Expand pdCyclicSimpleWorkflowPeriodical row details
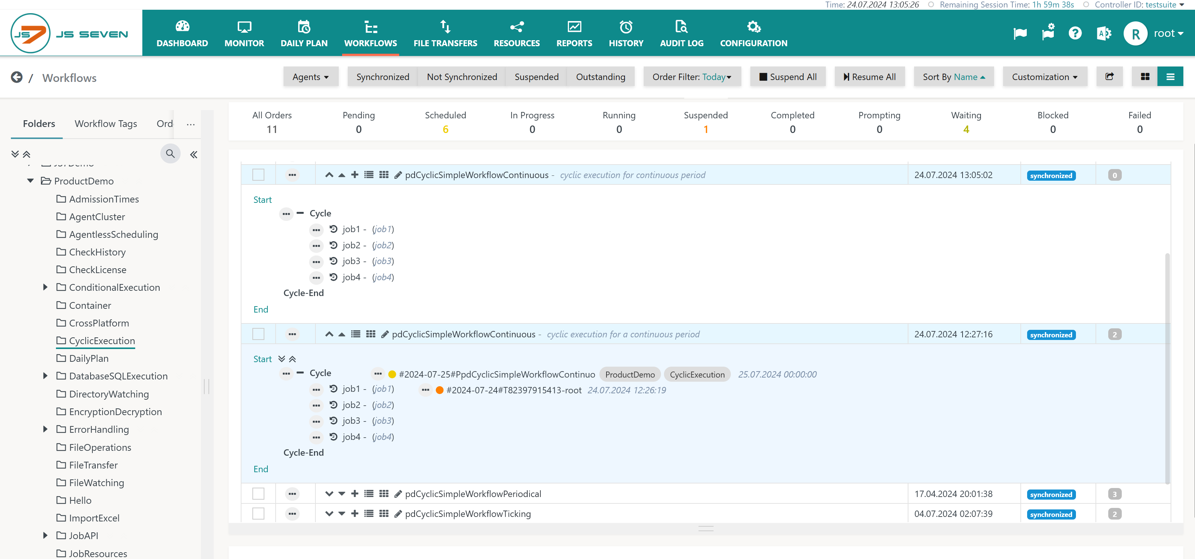1195x559 pixels. tap(329, 494)
